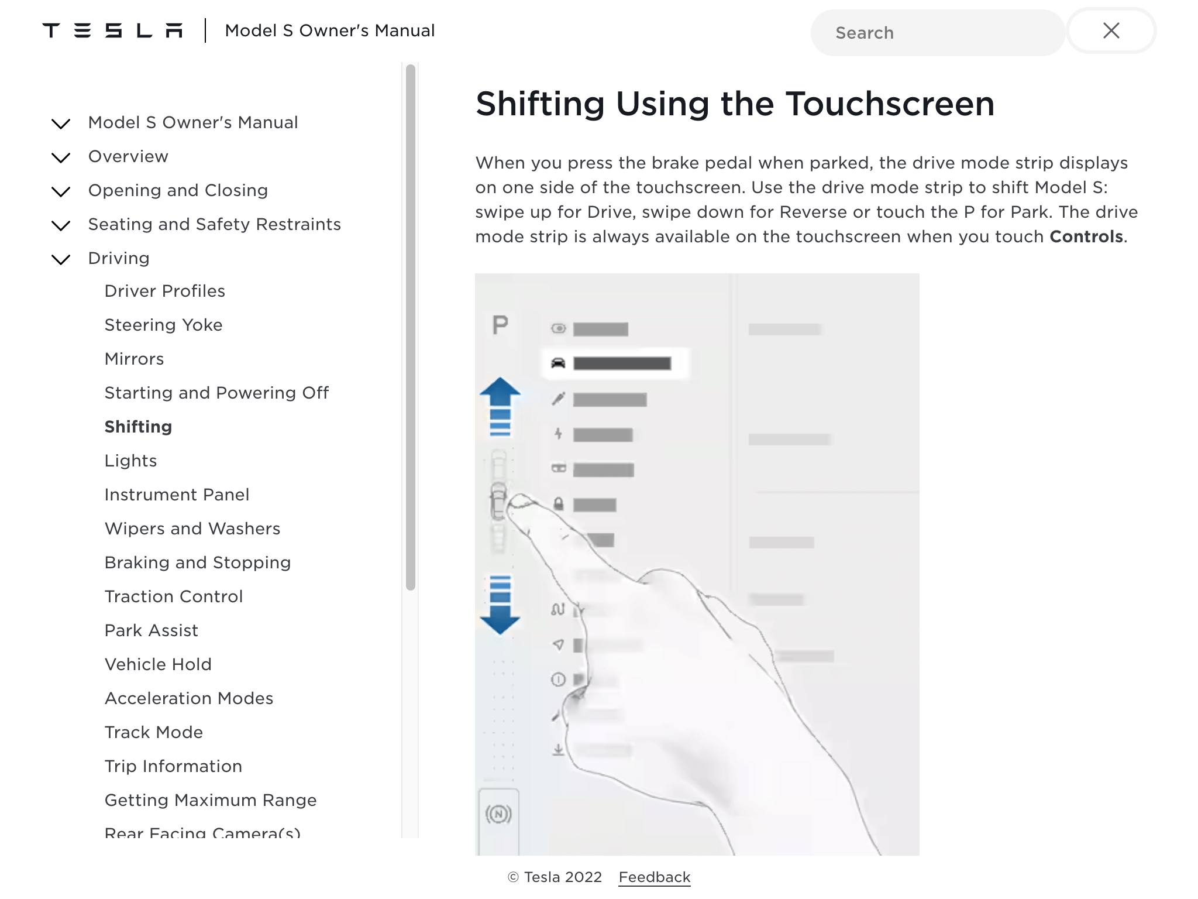Expand the Opening and Closing chevron
The width and height of the screenshot is (1198, 899).
61,191
